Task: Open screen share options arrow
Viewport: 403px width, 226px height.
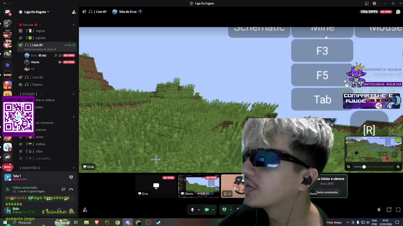Action: pos(231,209)
